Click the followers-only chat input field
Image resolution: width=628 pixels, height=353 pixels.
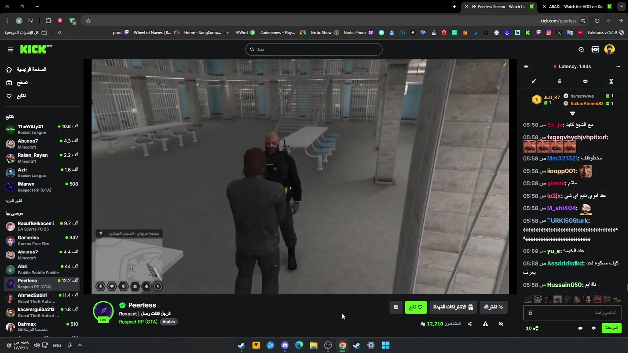572,312
